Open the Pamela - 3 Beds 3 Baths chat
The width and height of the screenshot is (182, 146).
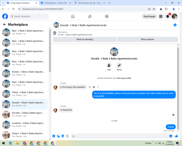(x=24, y=73)
